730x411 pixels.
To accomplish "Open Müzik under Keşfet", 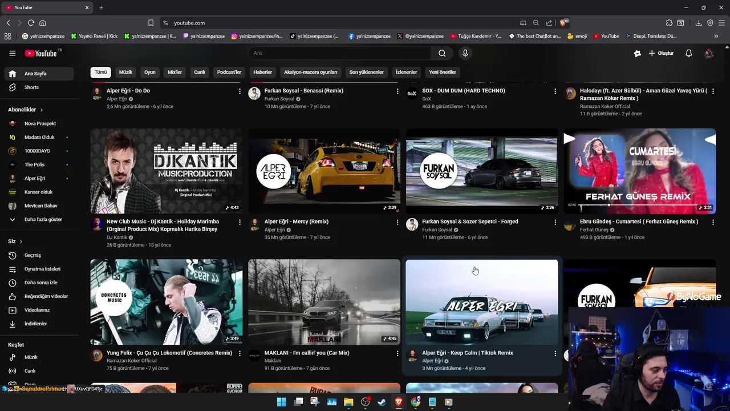I will tap(39, 357).
